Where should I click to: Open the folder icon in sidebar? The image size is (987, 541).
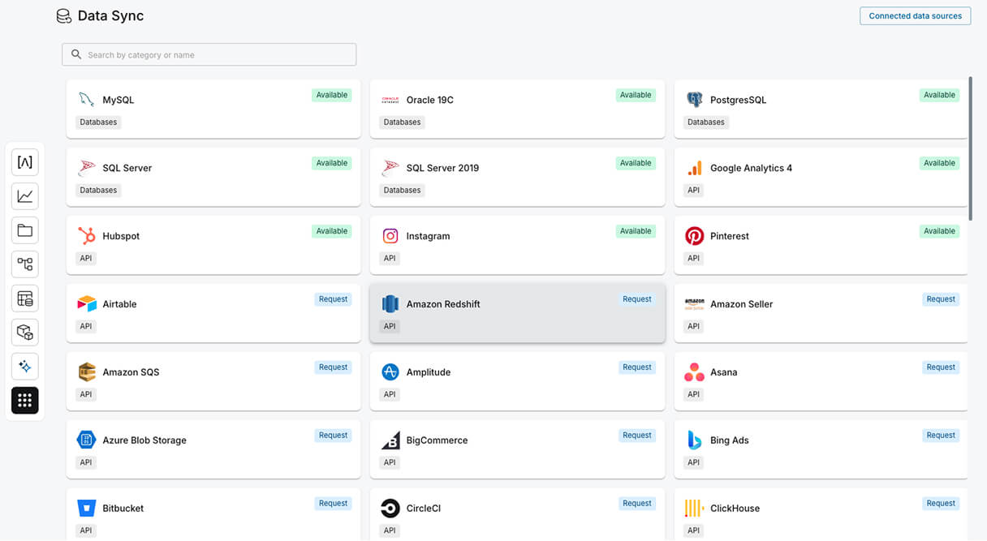pos(25,230)
